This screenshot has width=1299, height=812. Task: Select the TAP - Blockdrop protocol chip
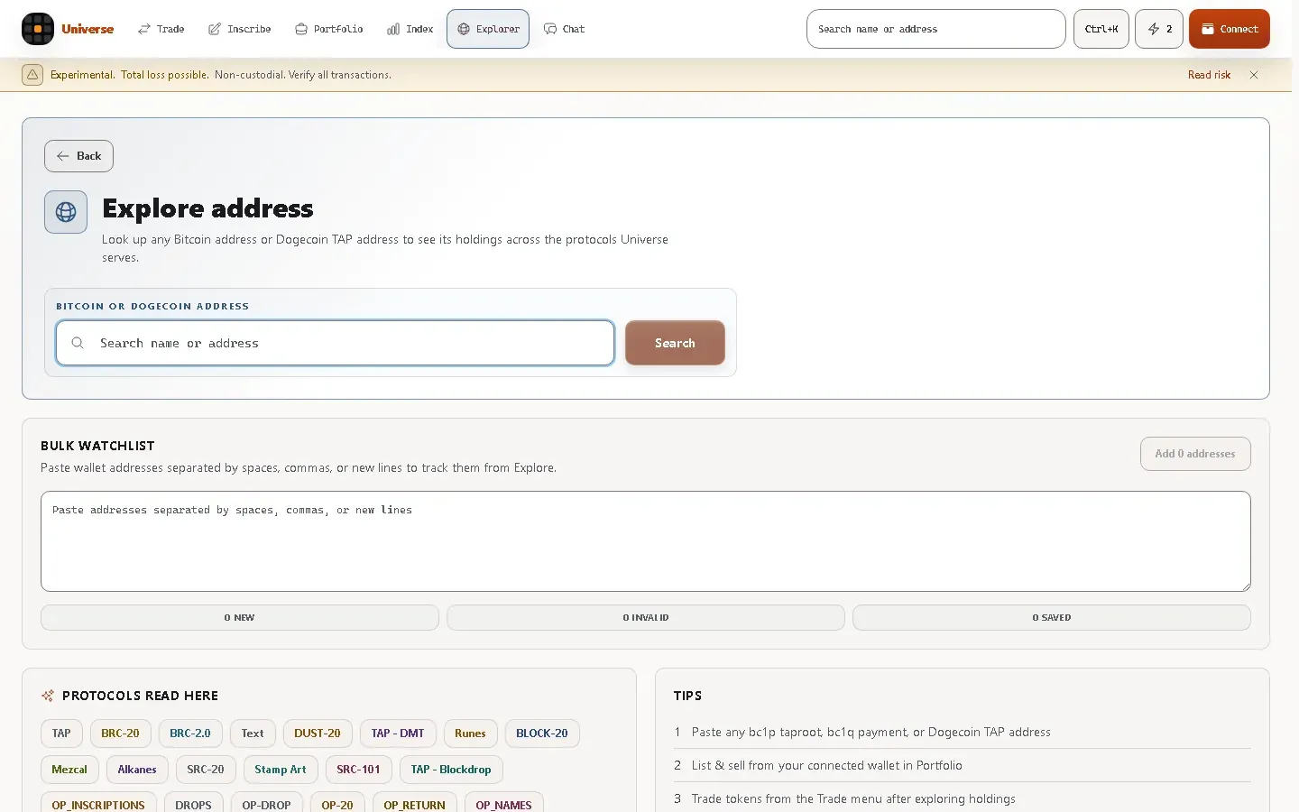click(451, 770)
